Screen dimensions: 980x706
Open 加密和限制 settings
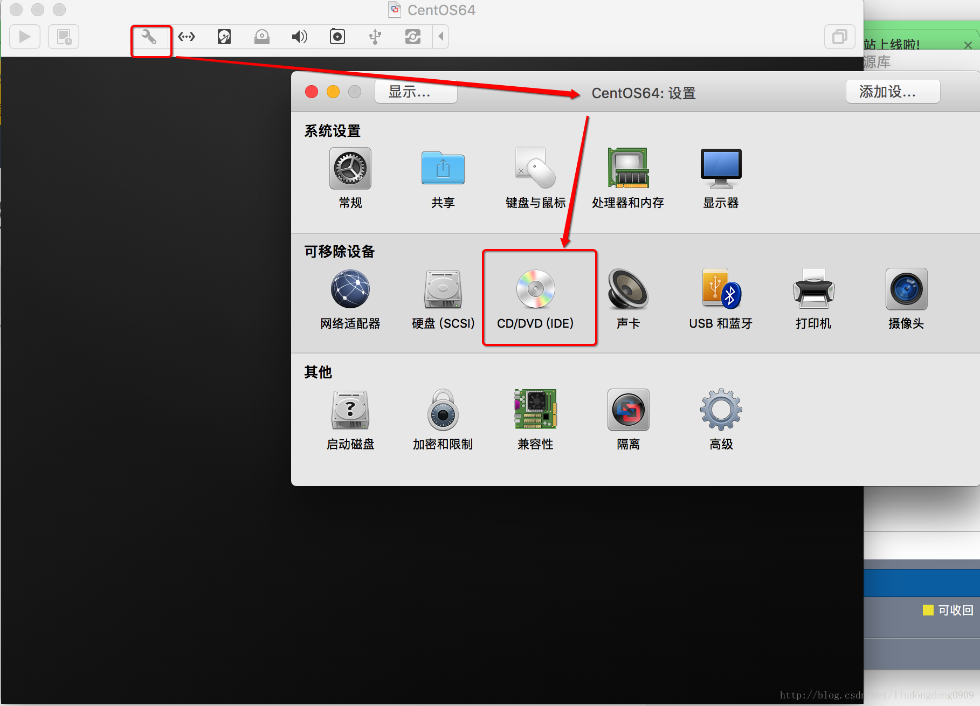point(443,420)
